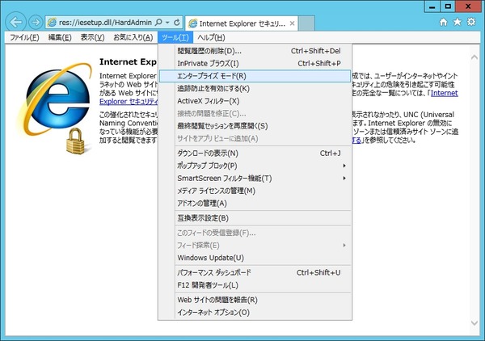Select 最終閲覧セッションを再度開く(S)
The image size is (485, 341).
pyautogui.click(x=255, y=126)
